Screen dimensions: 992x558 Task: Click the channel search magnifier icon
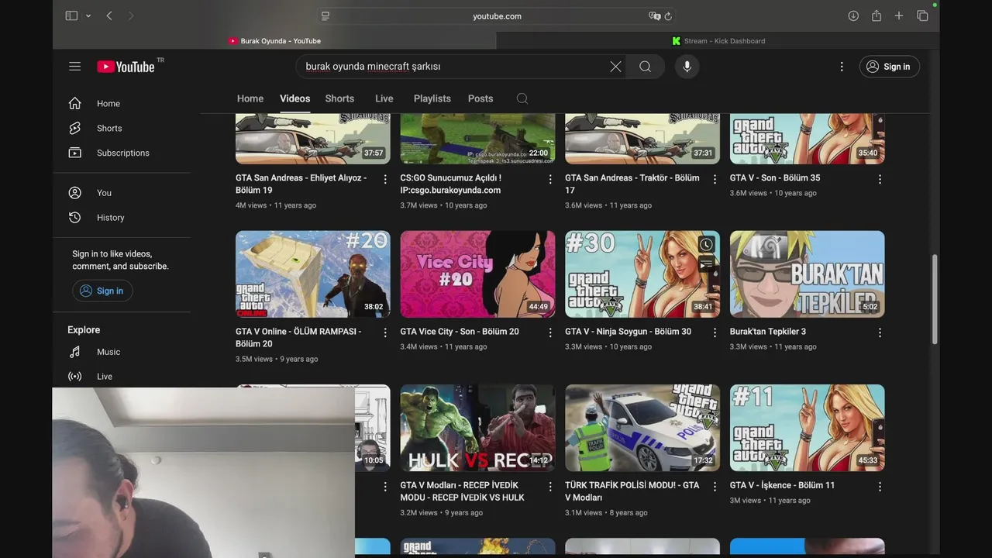tap(522, 98)
